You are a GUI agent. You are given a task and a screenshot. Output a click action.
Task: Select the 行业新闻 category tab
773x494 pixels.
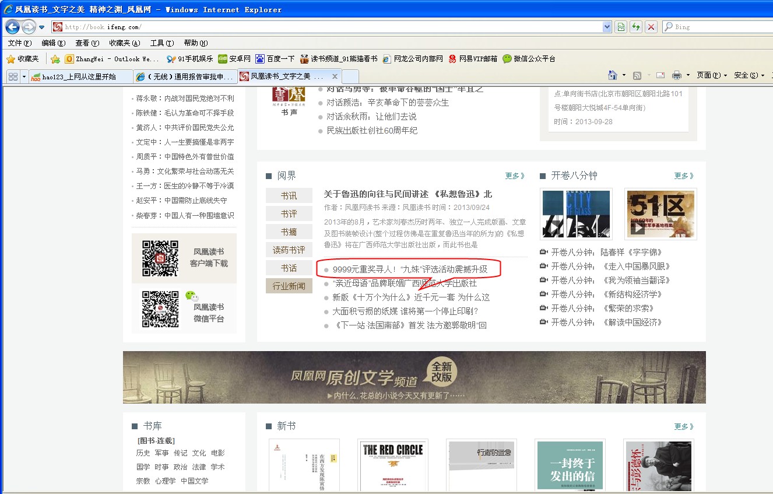(x=289, y=286)
